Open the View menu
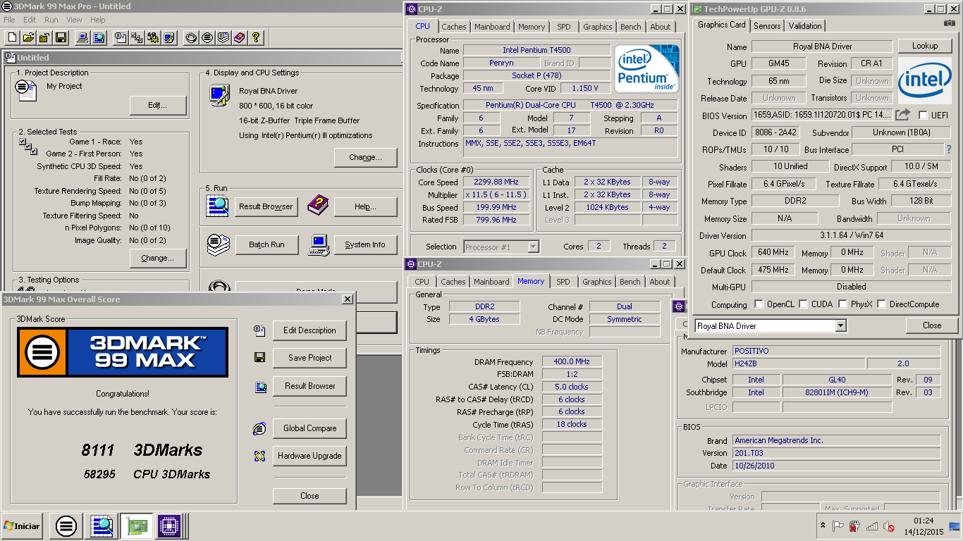 75,20
